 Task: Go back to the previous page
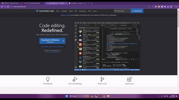coord(2,7)
